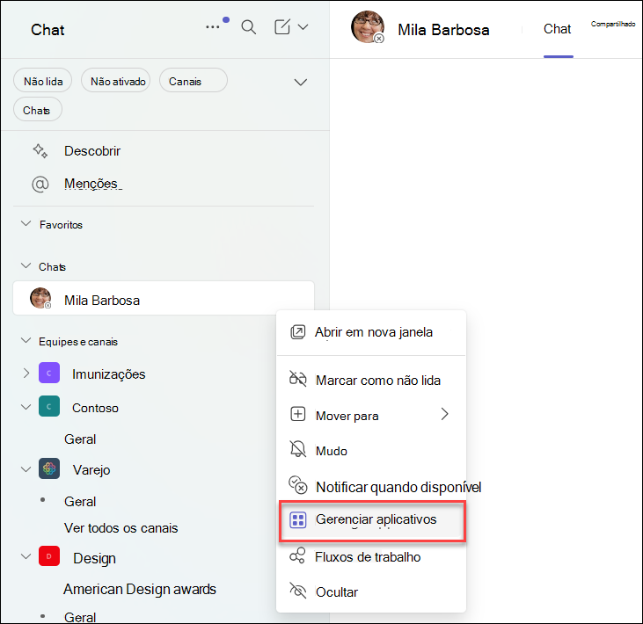
Task: Open the more options ellipsis in Chat header
Action: coord(212,27)
